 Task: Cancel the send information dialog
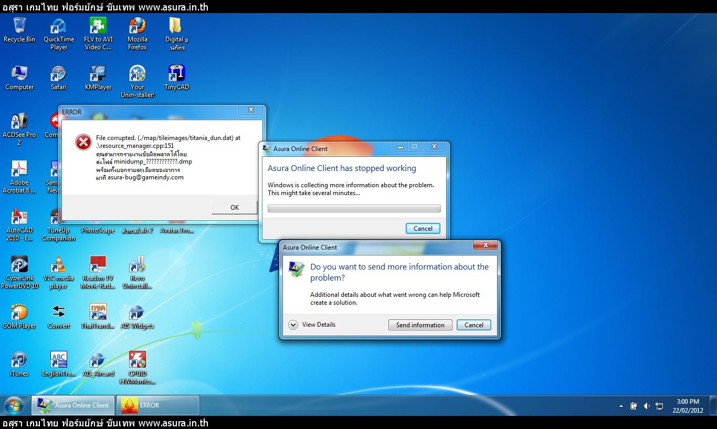click(473, 325)
